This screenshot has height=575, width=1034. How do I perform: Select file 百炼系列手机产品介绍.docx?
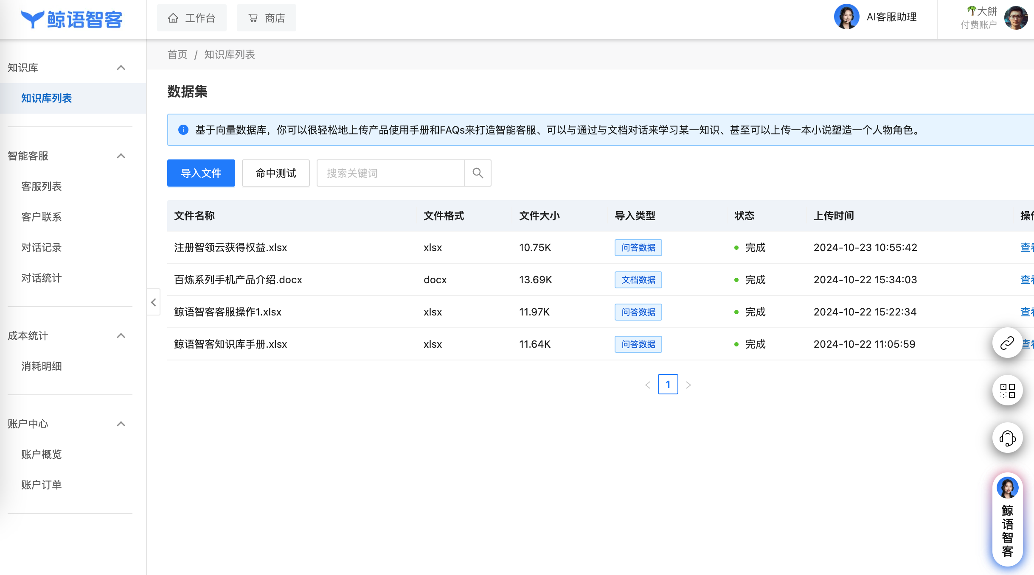pos(238,280)
